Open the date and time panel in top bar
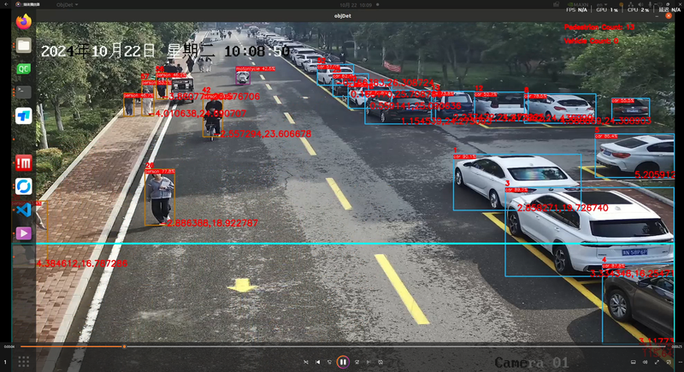This screenshot has width=684, height=372. pyautogui.click(x=356, y=5)
